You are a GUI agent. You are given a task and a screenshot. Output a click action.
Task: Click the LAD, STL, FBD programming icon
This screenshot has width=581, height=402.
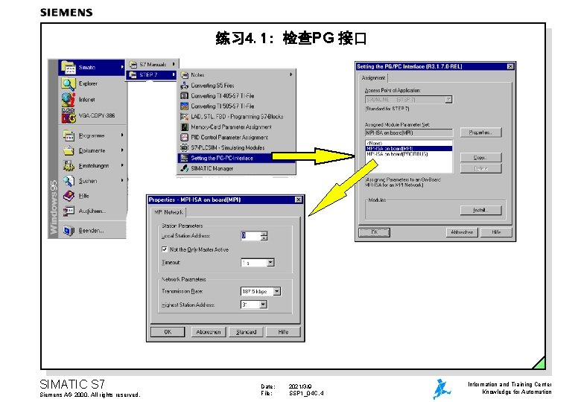[x=184, y=117]
